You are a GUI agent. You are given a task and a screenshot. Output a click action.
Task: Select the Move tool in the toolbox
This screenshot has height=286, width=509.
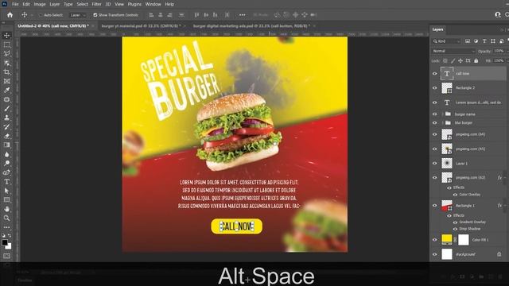[7, 35]
